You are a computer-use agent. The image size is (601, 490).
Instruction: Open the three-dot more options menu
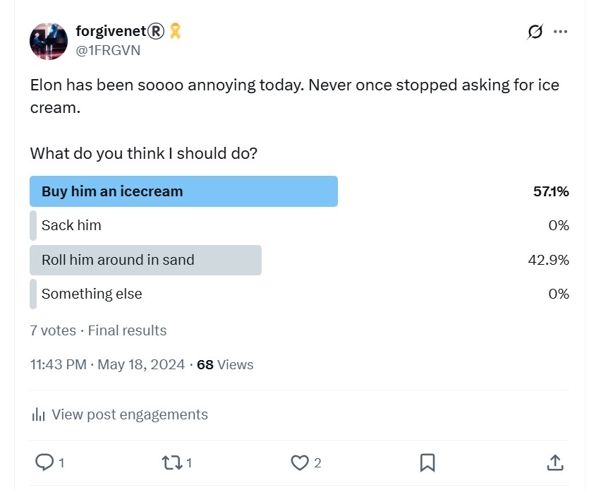point(560,32)
